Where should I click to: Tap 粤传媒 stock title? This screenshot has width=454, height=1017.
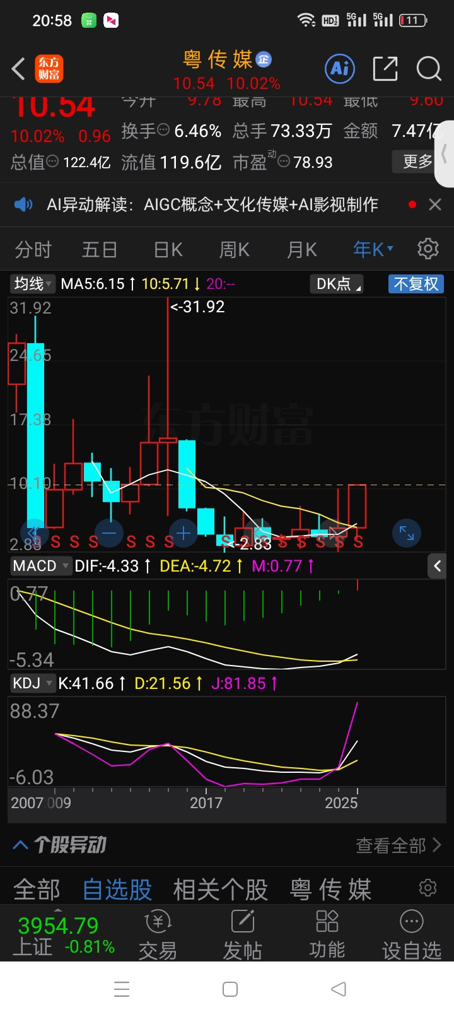click(x=218, y=59)
